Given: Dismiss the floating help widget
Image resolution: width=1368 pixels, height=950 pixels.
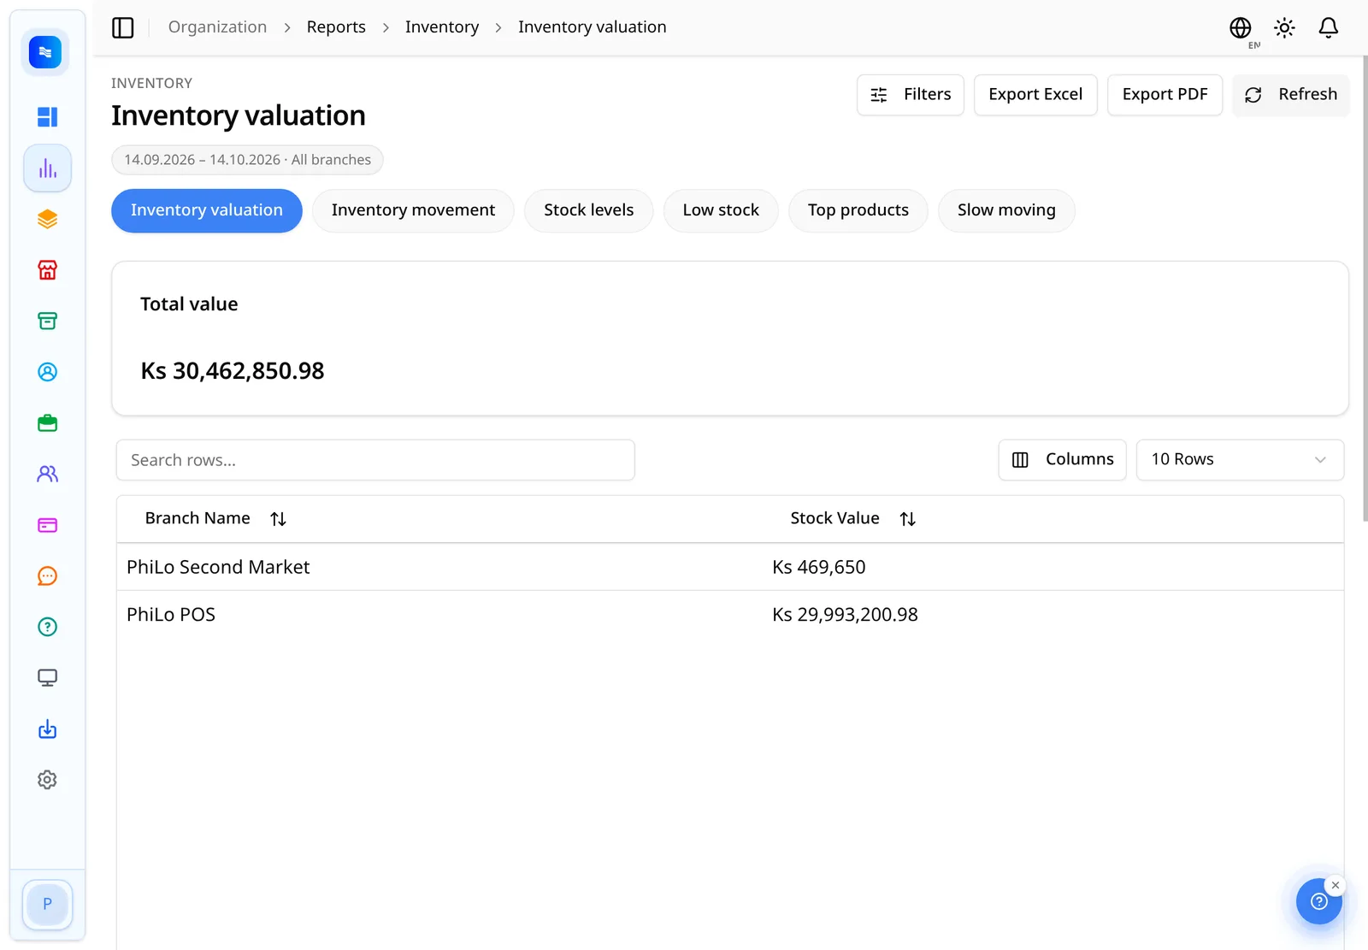Looking at the screenshot, I should 1336,885.
